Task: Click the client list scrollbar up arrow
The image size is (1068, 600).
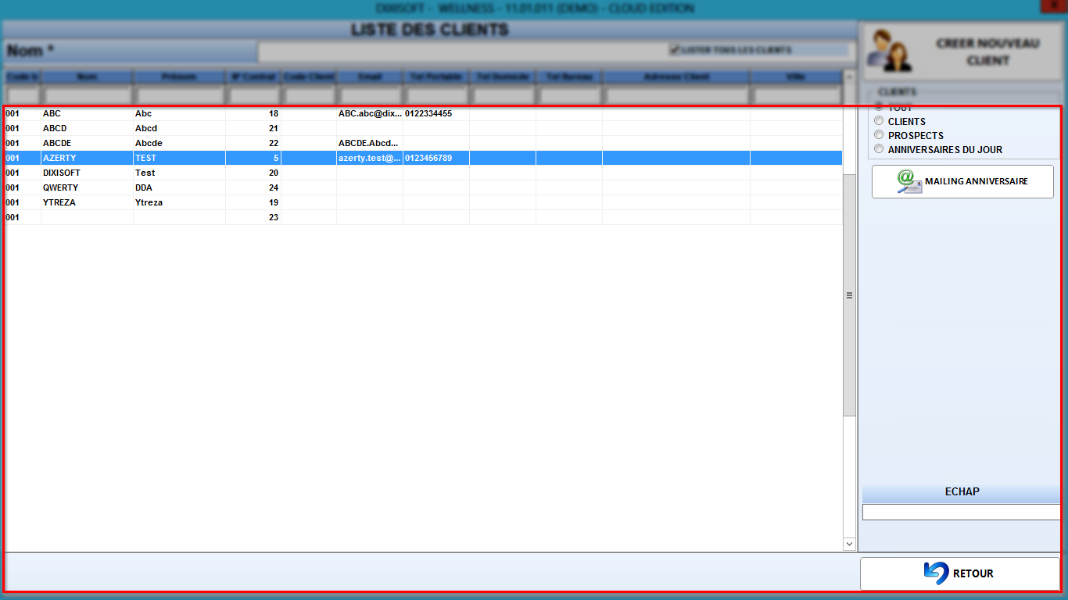Action: click(850, 77)
